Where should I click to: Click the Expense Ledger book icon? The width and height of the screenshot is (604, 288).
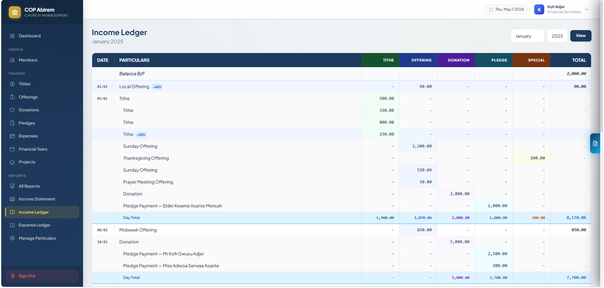pyautogui.click(x=12, y=225)
